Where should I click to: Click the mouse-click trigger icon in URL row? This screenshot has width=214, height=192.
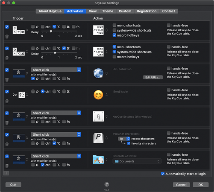click(19, 73)
